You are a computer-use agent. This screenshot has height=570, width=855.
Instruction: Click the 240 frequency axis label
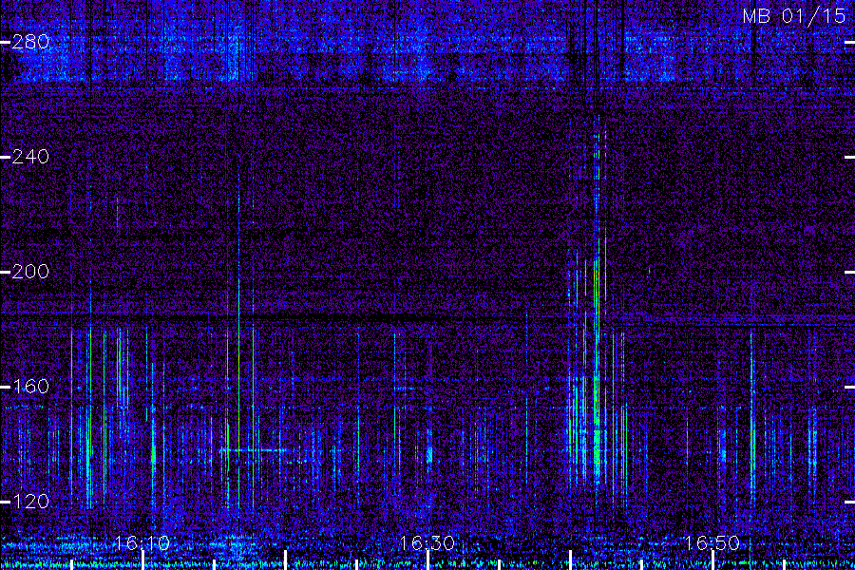(x=30, y=157)
